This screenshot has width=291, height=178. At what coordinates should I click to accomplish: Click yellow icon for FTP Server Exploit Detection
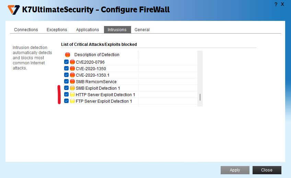(x=72, y=101)
